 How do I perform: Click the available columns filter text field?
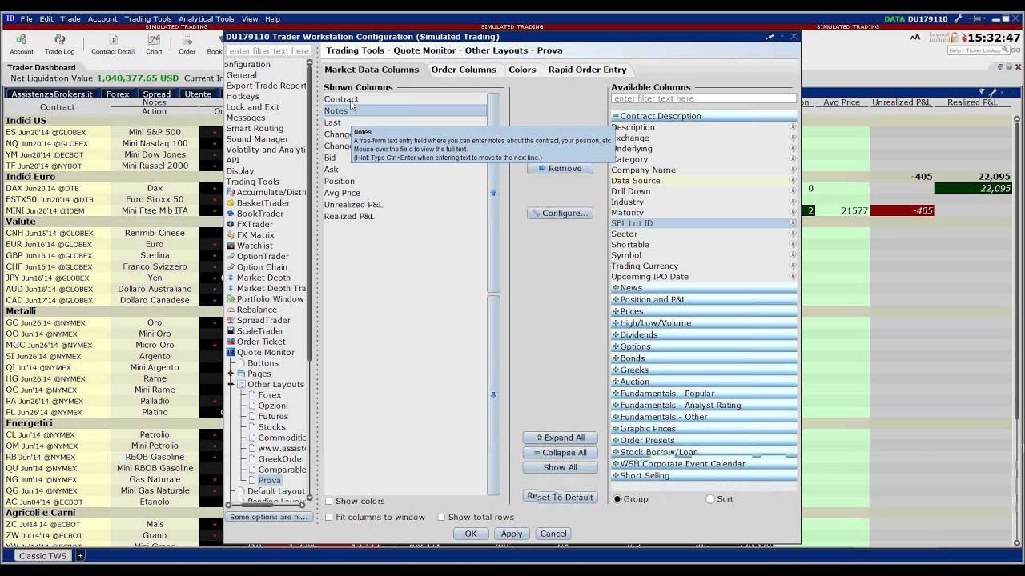pyautogui.click(x=703, y=98)
